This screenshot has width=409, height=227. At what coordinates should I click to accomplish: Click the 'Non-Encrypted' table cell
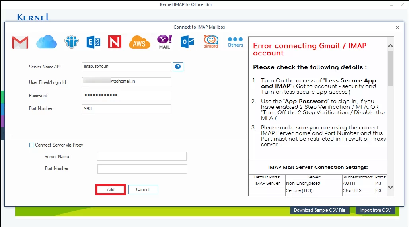(x=314, y=183)
